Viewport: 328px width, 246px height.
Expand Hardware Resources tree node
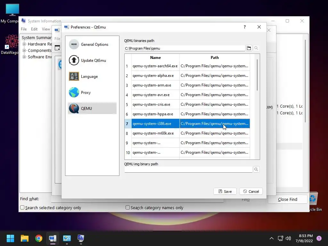tap(24, 44)
